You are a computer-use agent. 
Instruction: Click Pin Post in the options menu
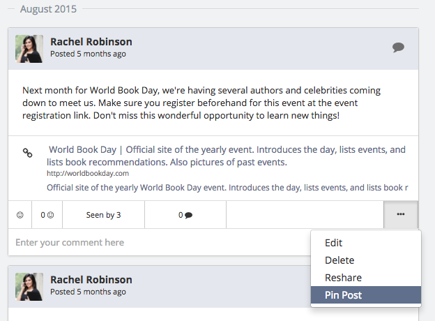pos(366,295)
